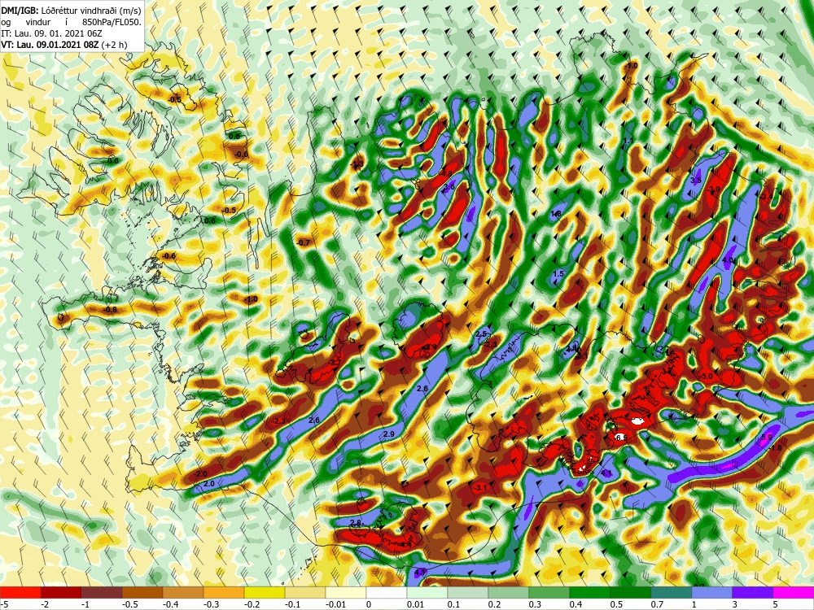Select the green legend swatch above 0.4
The image size is (814, 610).
tap(590, 592)
